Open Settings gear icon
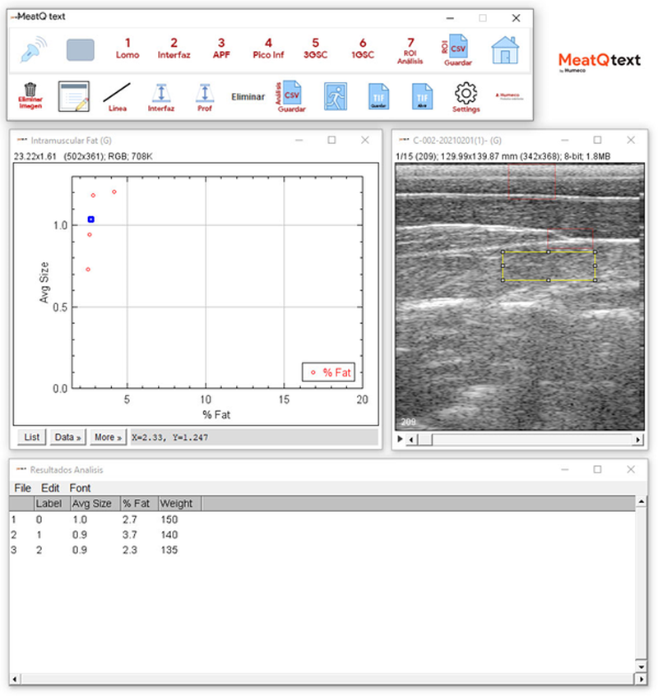 click(466, 95)
